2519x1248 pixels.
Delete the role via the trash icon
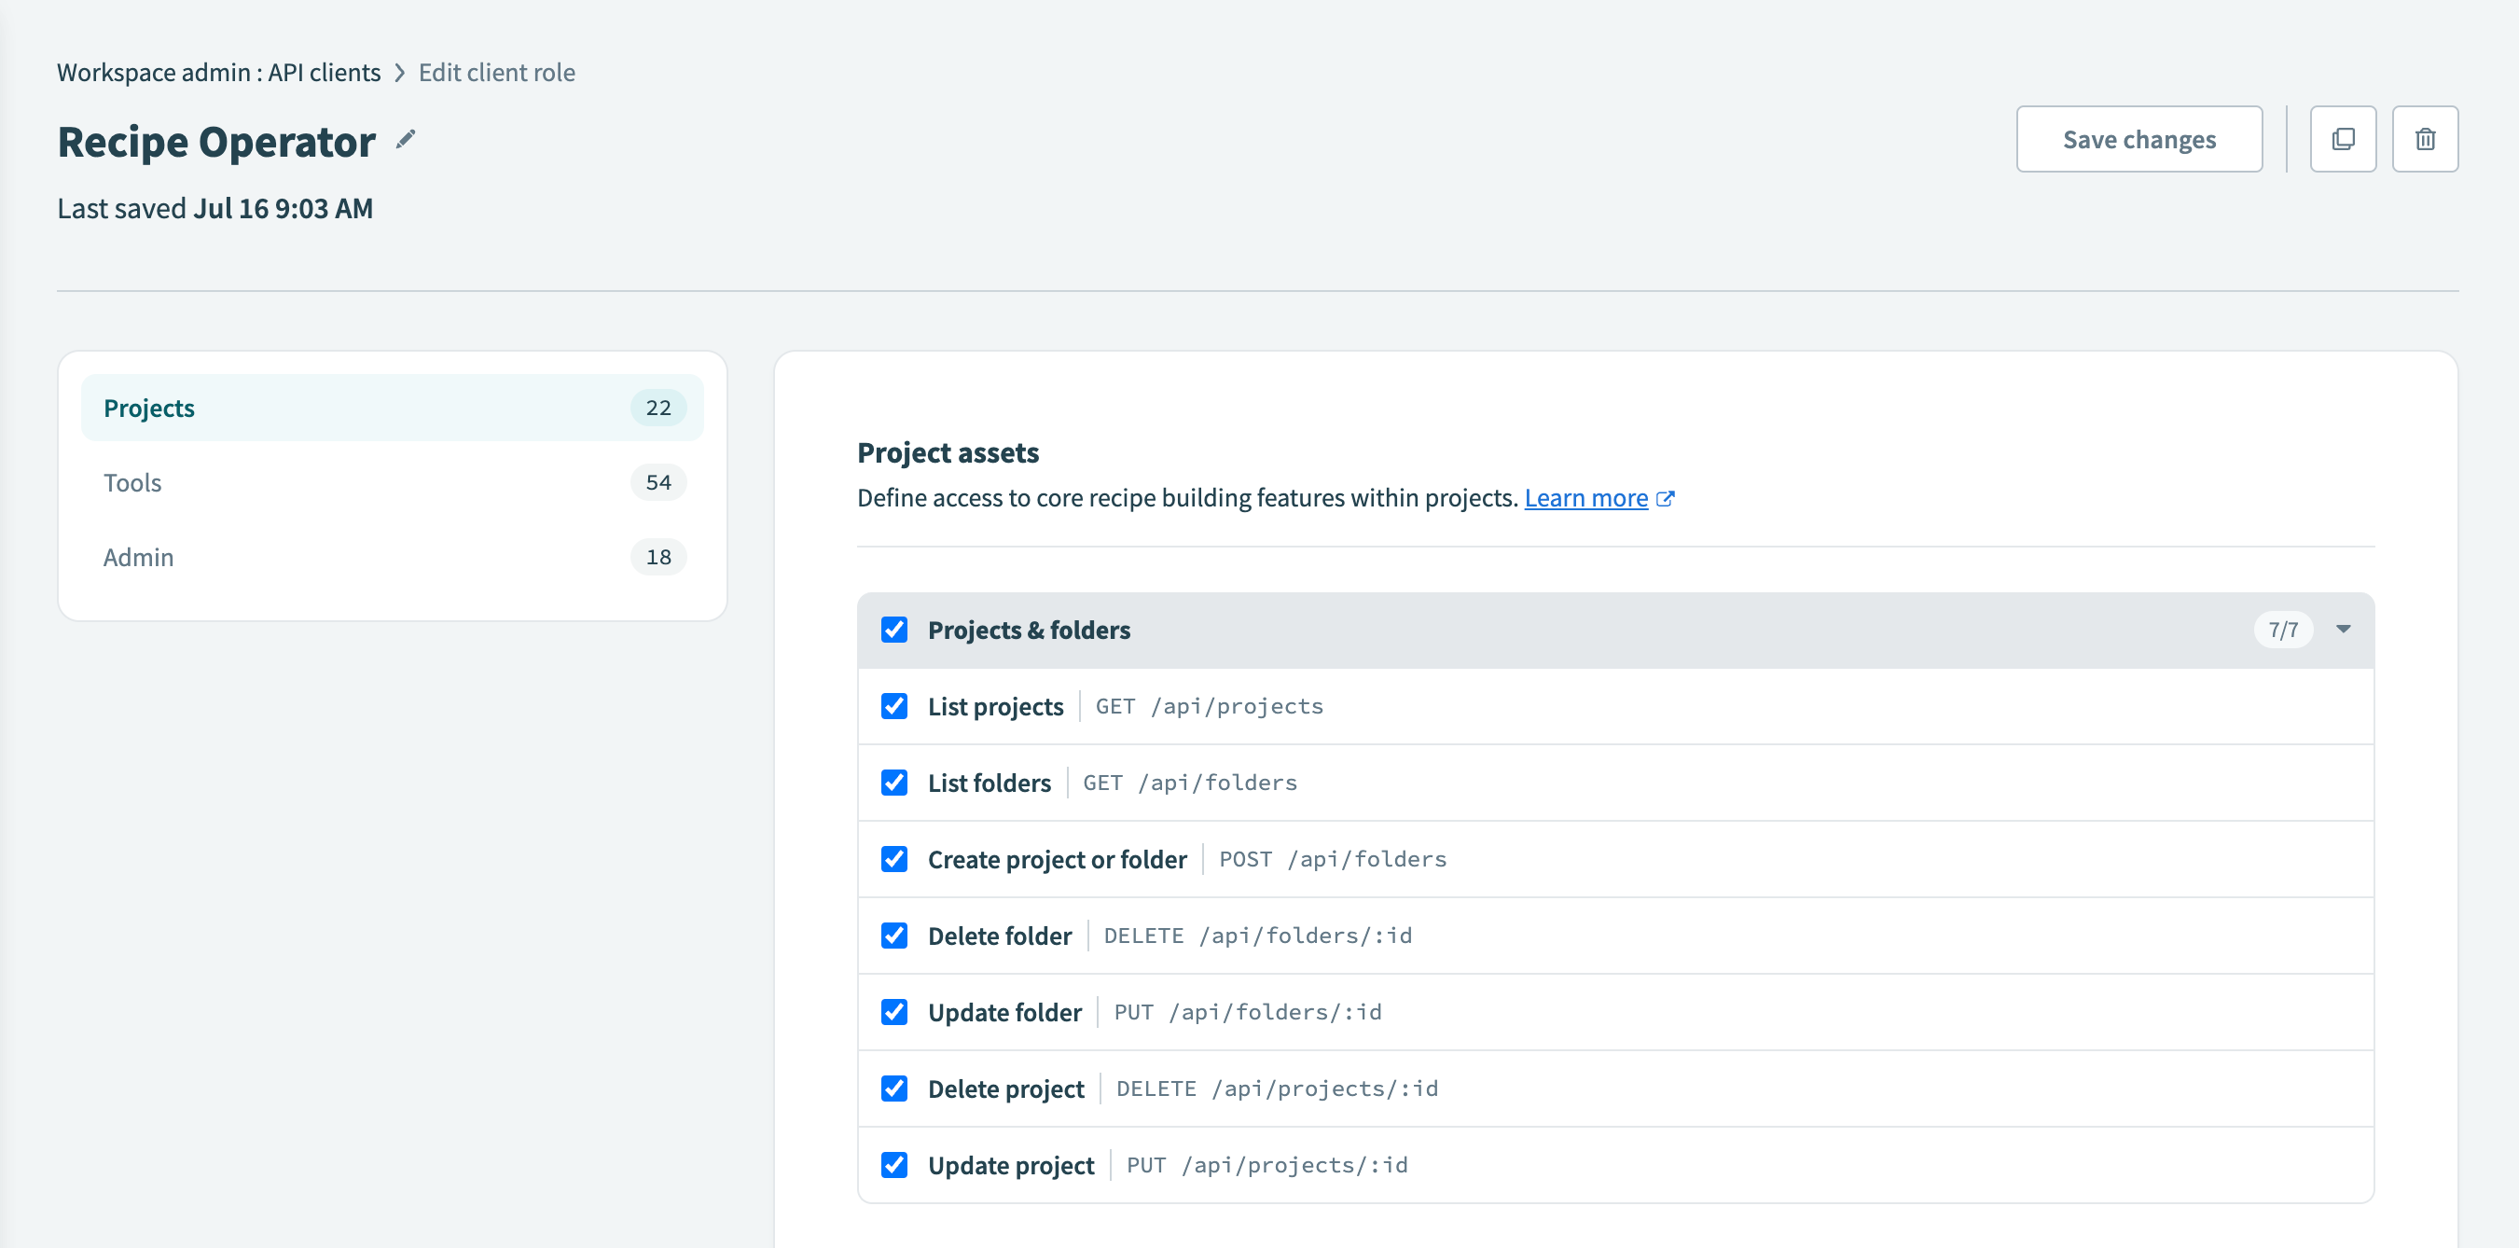coord(2426,139)
